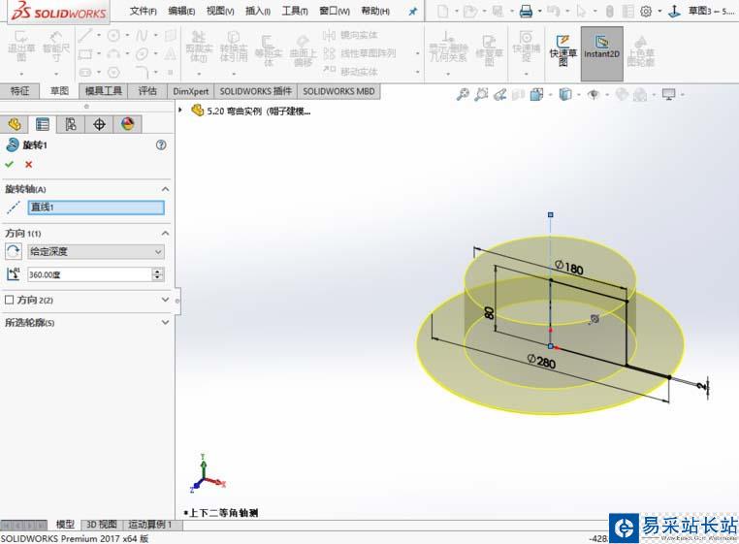
Task: Click the Zoom to Fit magnifier icon
Action: pos(463,94)
